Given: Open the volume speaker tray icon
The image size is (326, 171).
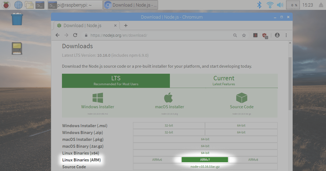Looking at the screenshot, I should [x=280, y=5].
